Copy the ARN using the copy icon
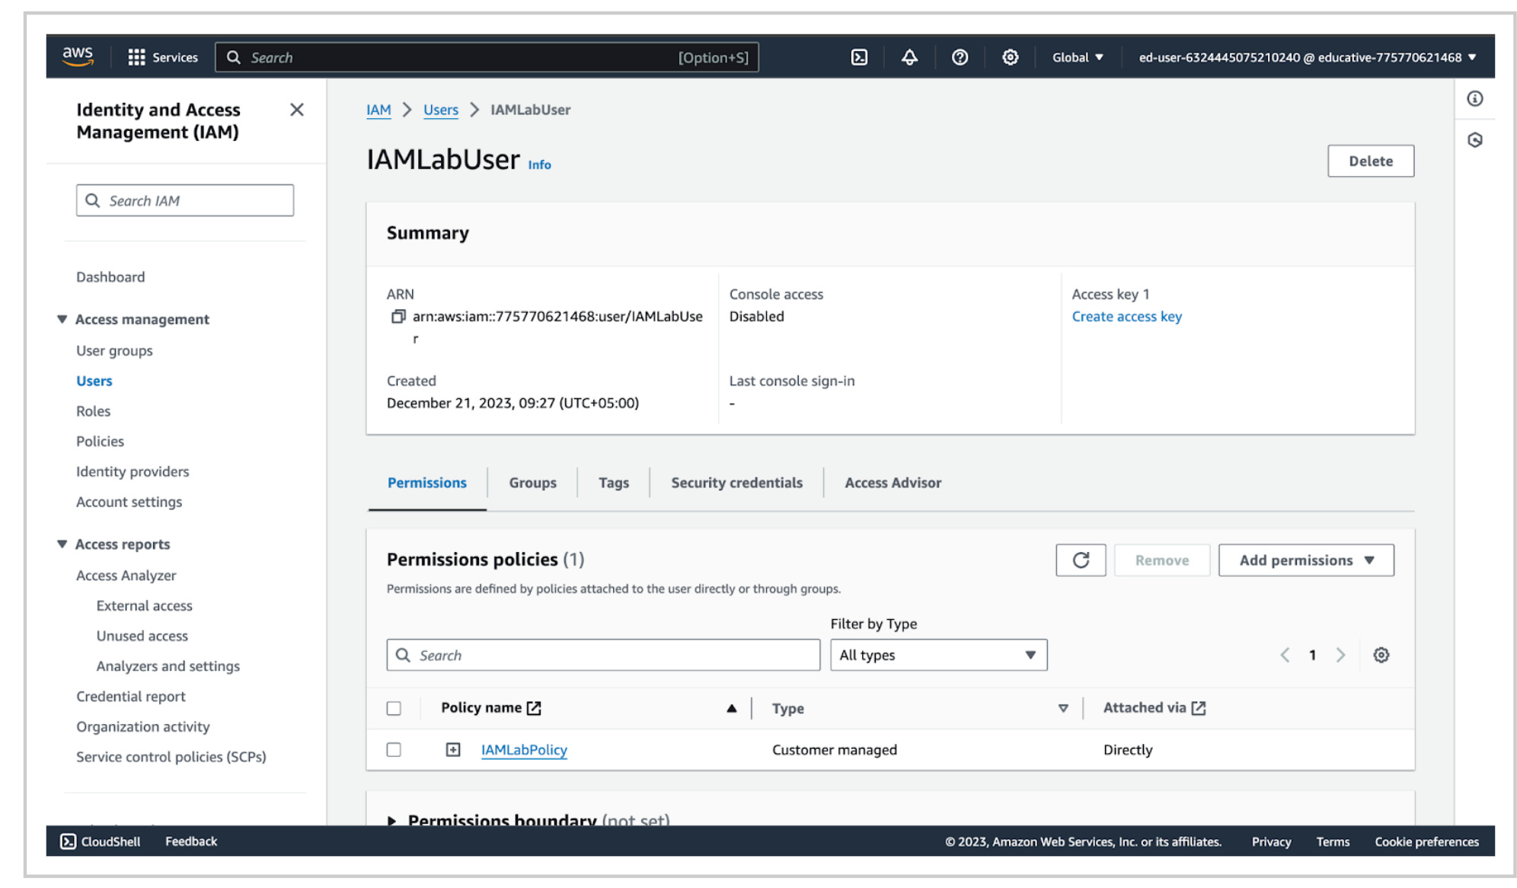Screen dimensions: 1517x888 click(398, 316)
